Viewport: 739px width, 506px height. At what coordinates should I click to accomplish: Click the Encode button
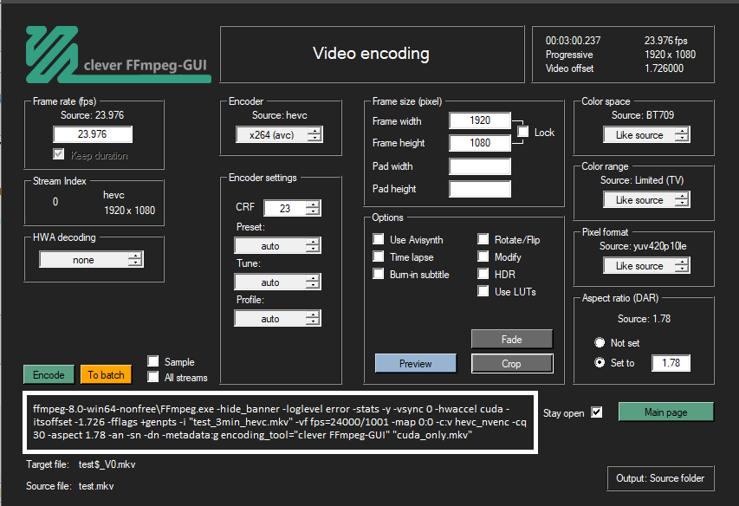(x=49, y=374)
